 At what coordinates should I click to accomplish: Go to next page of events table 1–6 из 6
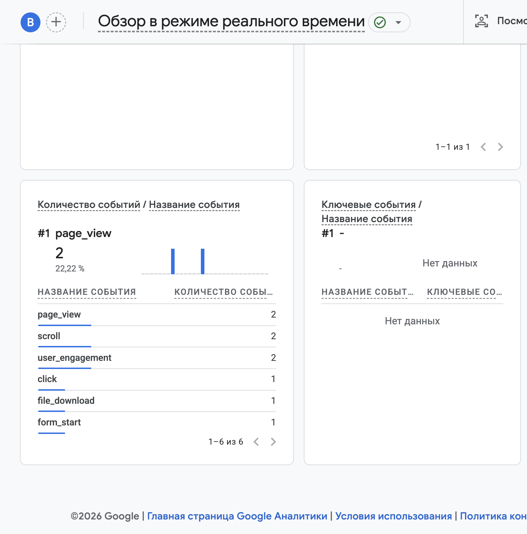click(273, 442)
